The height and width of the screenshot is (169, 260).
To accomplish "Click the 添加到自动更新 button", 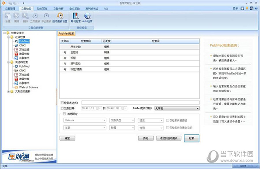I will [169, 138].
